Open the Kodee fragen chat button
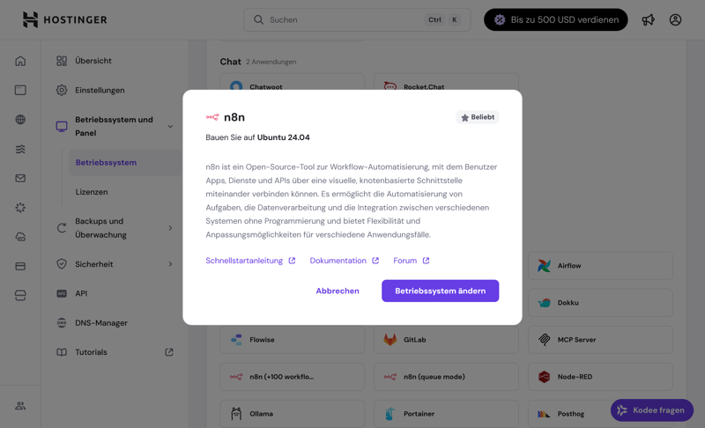 point(652,410)
